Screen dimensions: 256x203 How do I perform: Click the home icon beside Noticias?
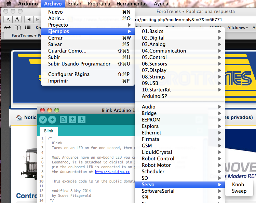(19, 117)
